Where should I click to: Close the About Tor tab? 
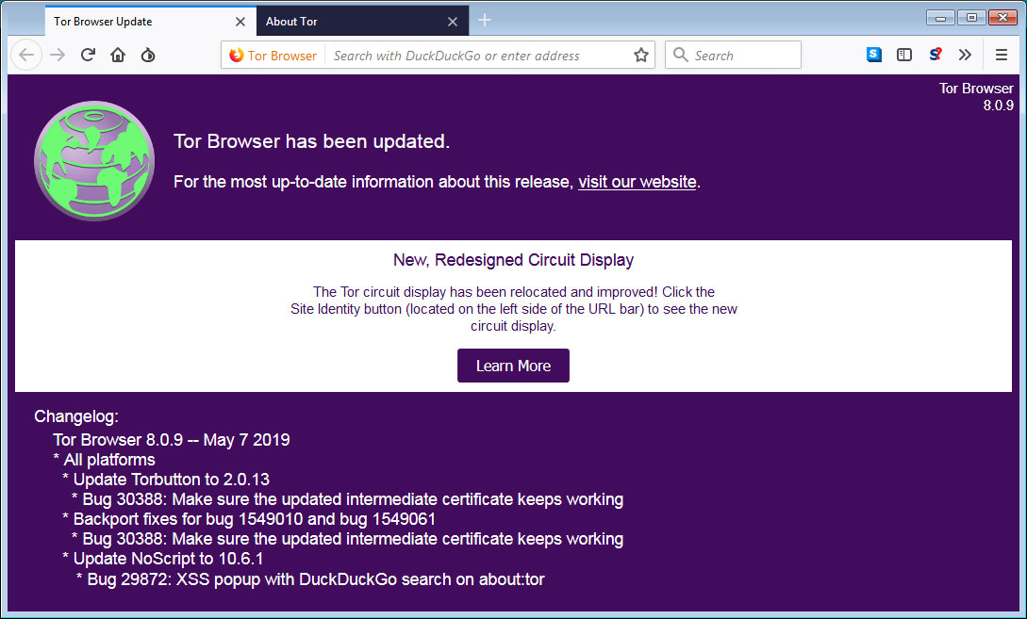(453, 22)
